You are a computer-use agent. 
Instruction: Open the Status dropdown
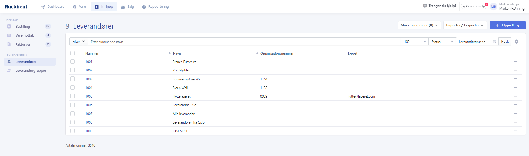(442, 42)
